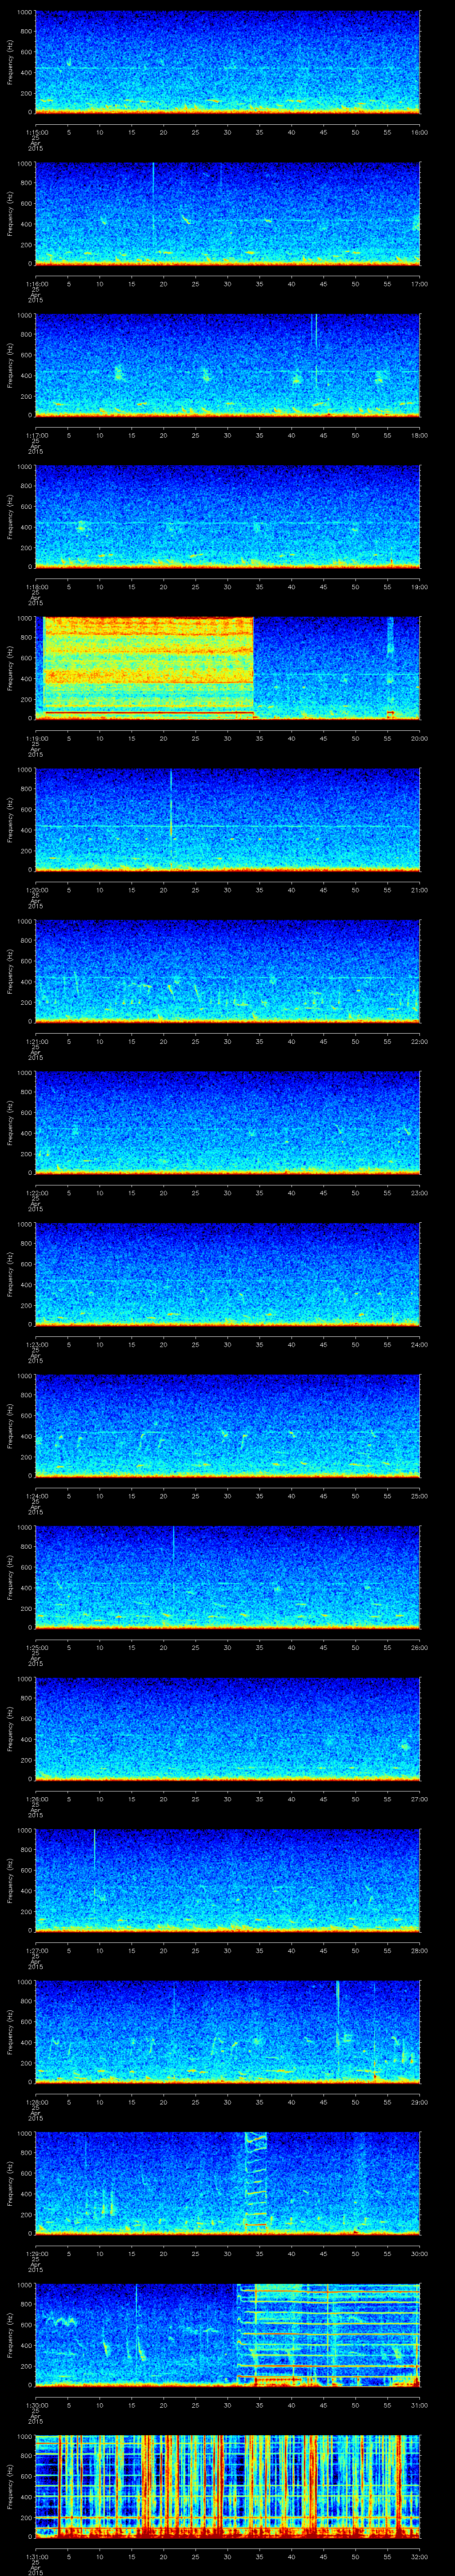The width and height of the screenshot is (455, 2576).
Task: Open the 1:22:00 spectrogram panel
Action: tap(227, 1122)
